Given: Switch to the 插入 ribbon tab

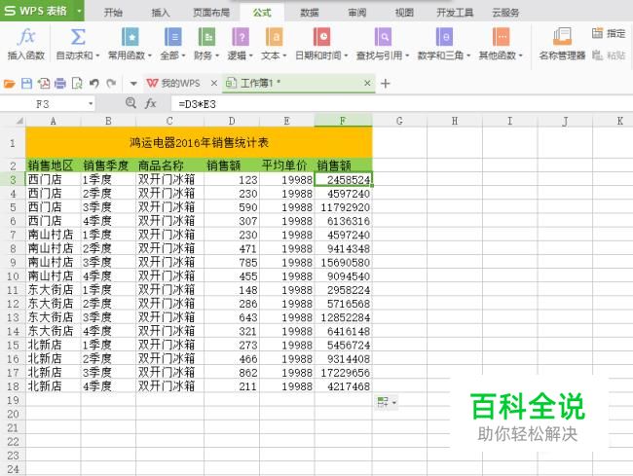Looking at the screenshot, I should (161, 13).
